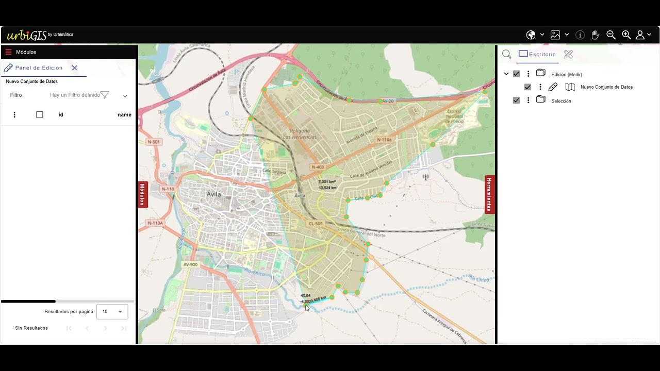This screenshot has height=371, width=660.
Task: Select Nuevo Conjunto de Datos layer label
Action: click(606, 87)
